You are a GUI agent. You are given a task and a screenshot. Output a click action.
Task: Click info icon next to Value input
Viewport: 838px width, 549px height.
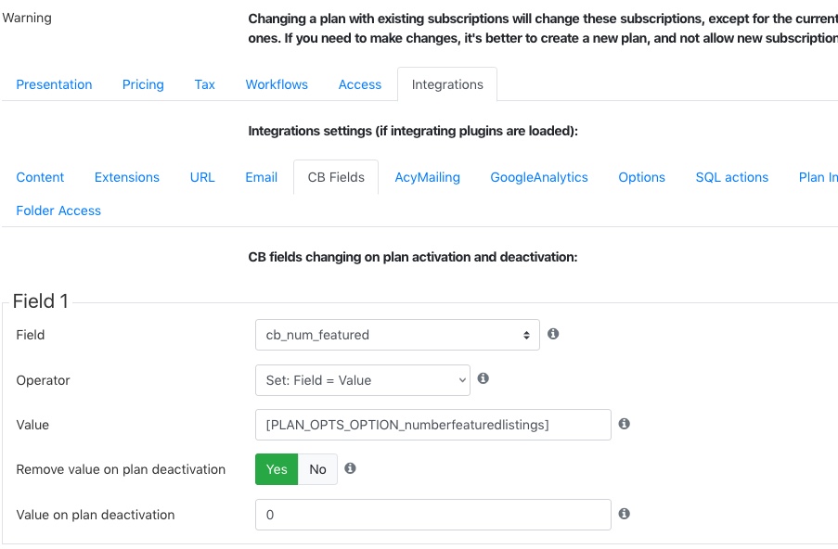[624, 424]
